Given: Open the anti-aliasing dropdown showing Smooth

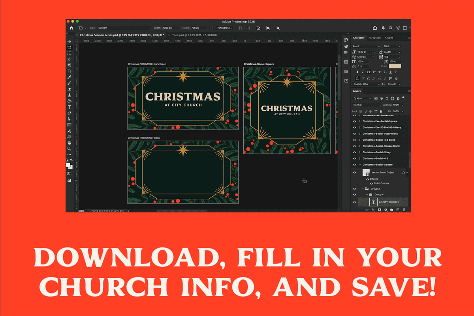Looking at the screenshot, I should point(394,84).
